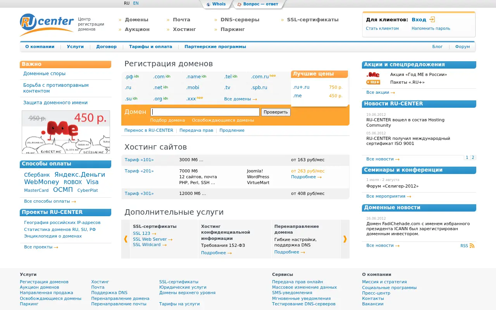Open the Форум link in navigation
The image size is (496, 310).
462,46
